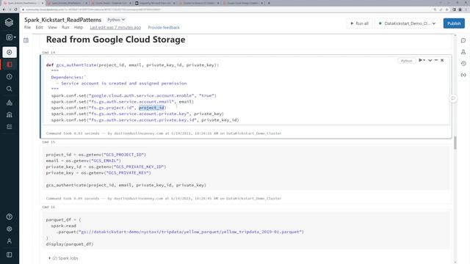Click the Databricks logo in the sidebar
Screen dimensions: 470x264
(x=9, y=22)
